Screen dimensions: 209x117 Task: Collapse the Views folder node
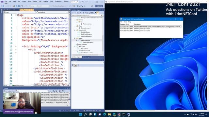coord(75,38)
